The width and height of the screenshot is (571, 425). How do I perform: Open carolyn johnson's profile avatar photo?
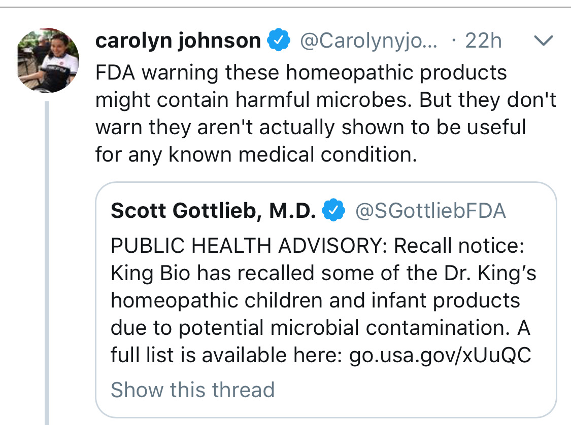[x=49, y=61]
